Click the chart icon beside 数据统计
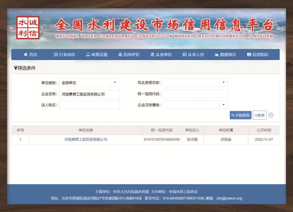 pyautogui.click(x=217, y=54)
